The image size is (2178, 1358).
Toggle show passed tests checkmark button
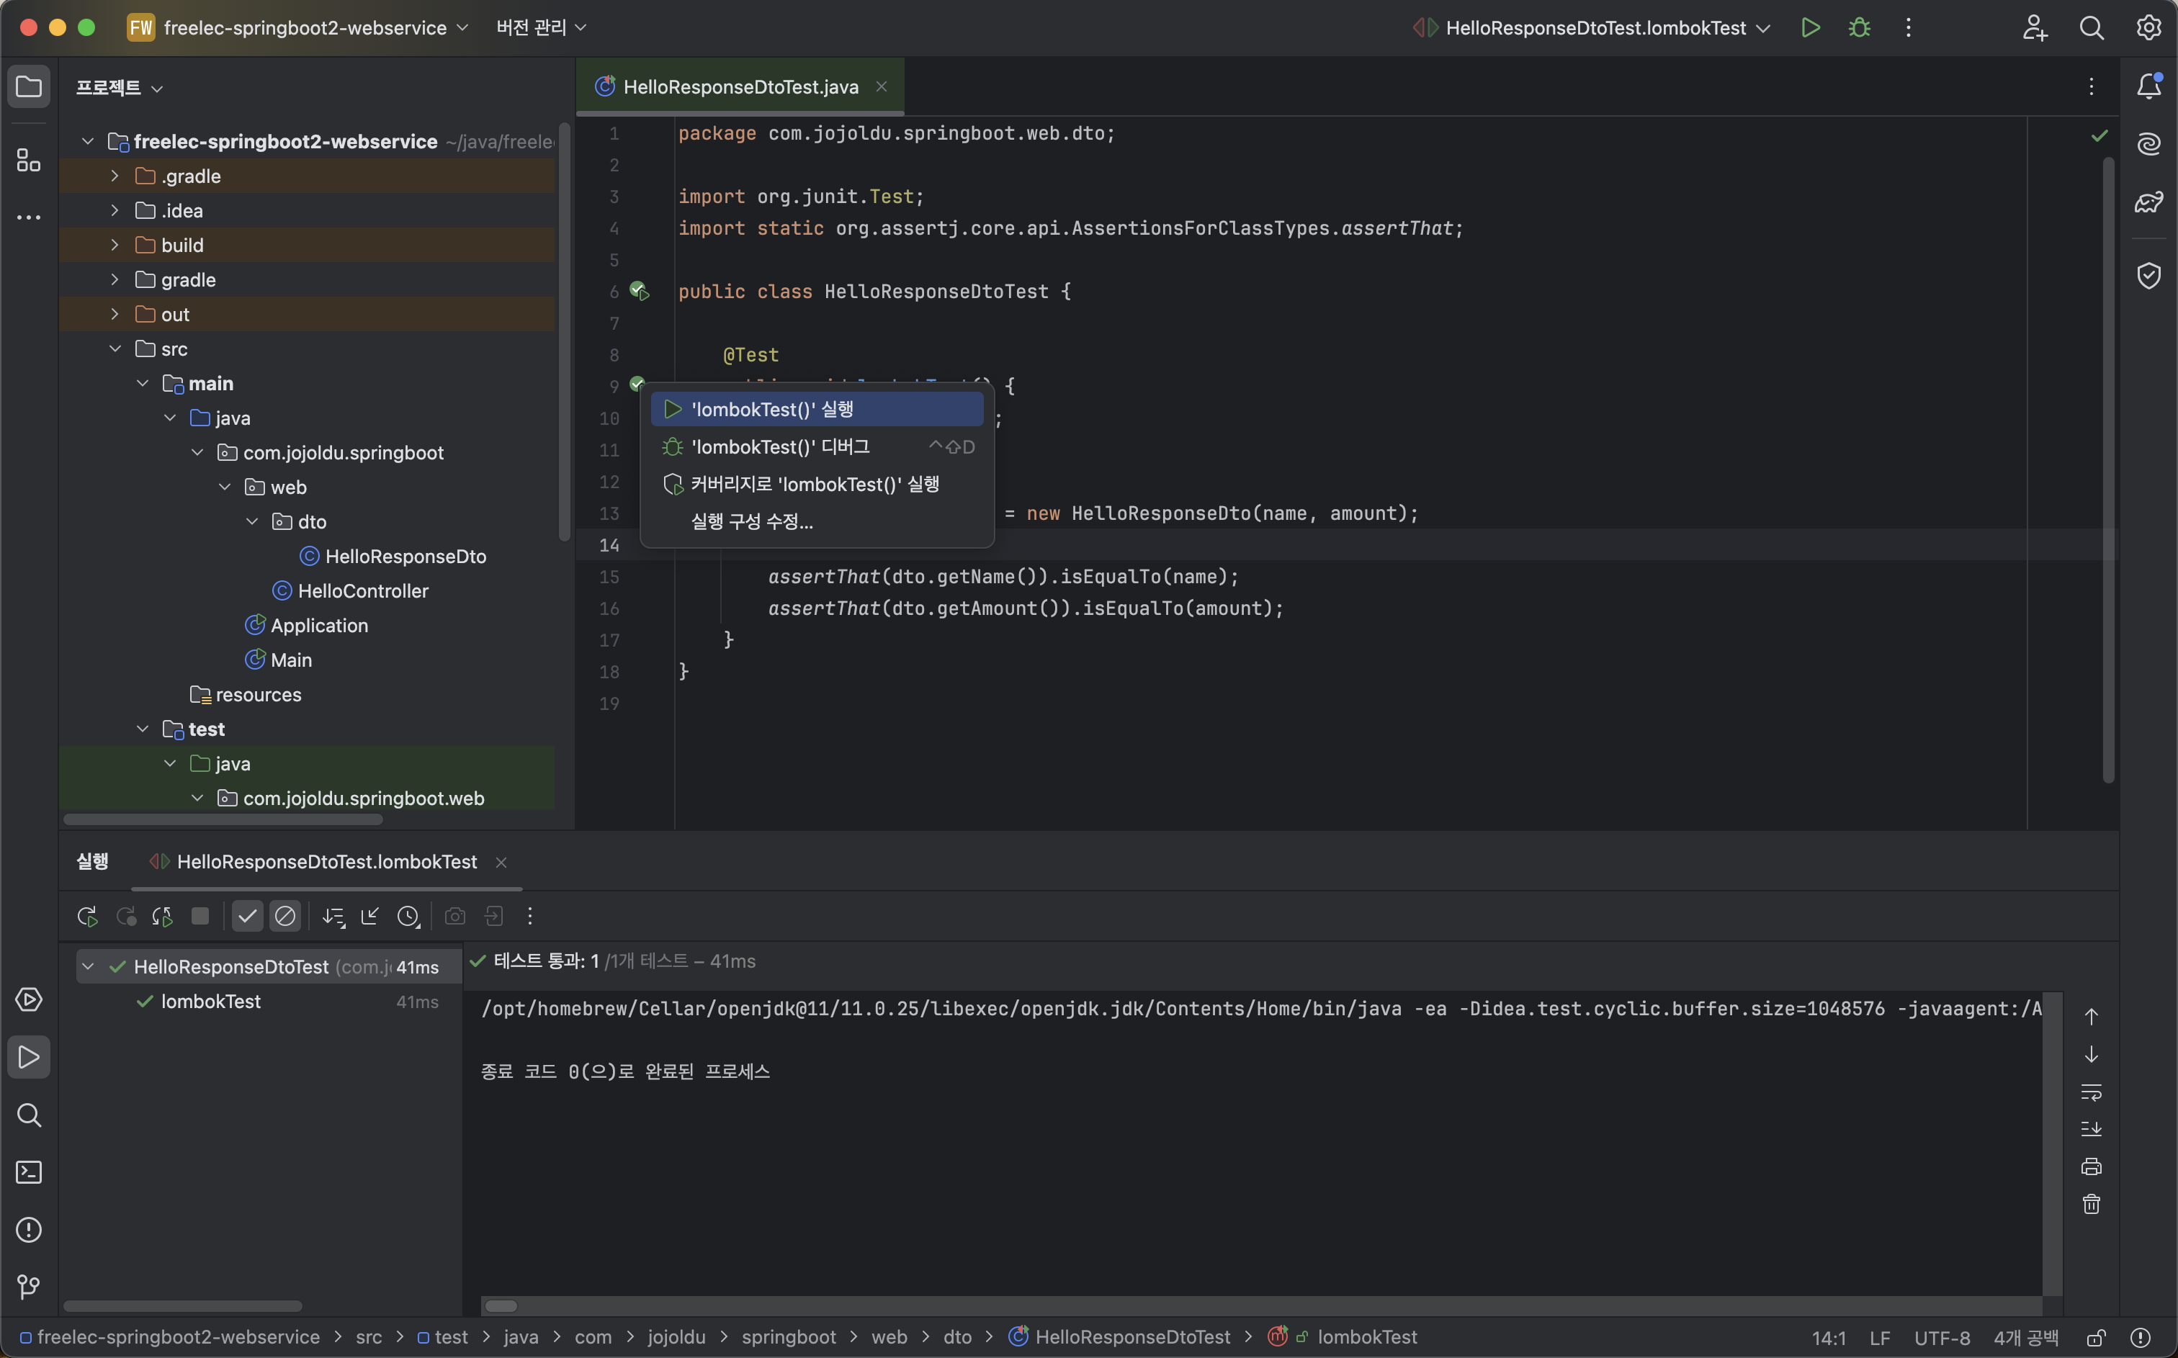(x=247, y=916)
